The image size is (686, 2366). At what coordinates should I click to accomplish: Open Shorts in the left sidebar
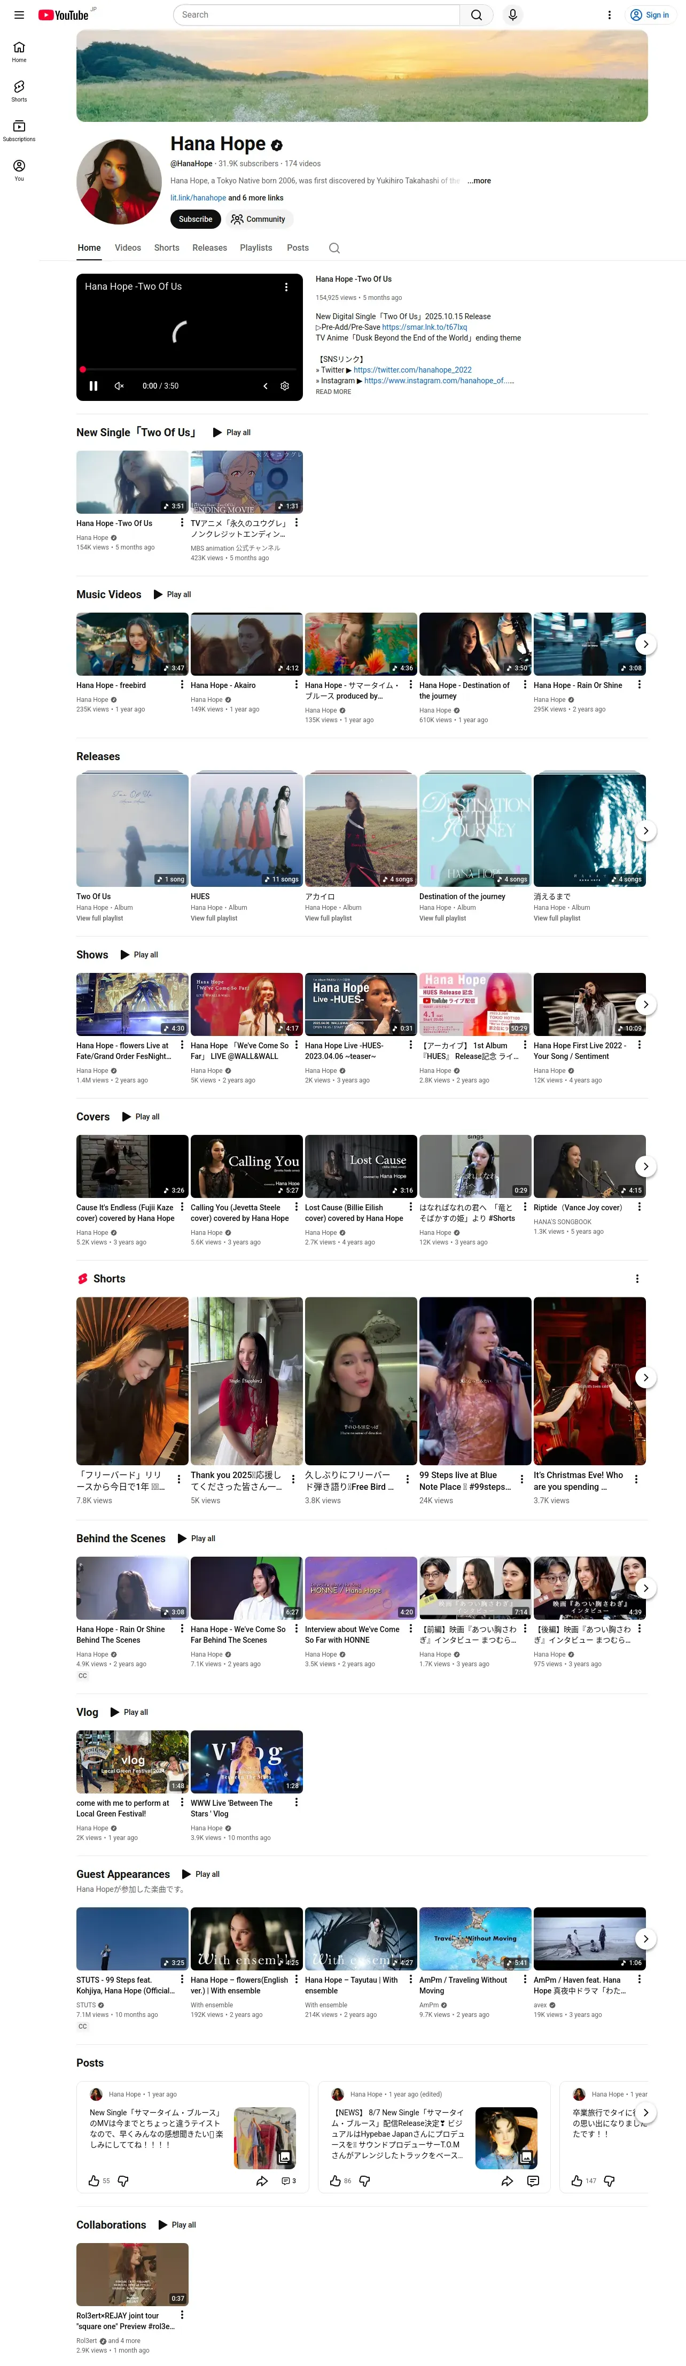tap(19, 91)
